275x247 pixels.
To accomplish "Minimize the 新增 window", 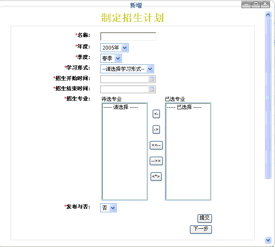I will click(x=246, y=4).
